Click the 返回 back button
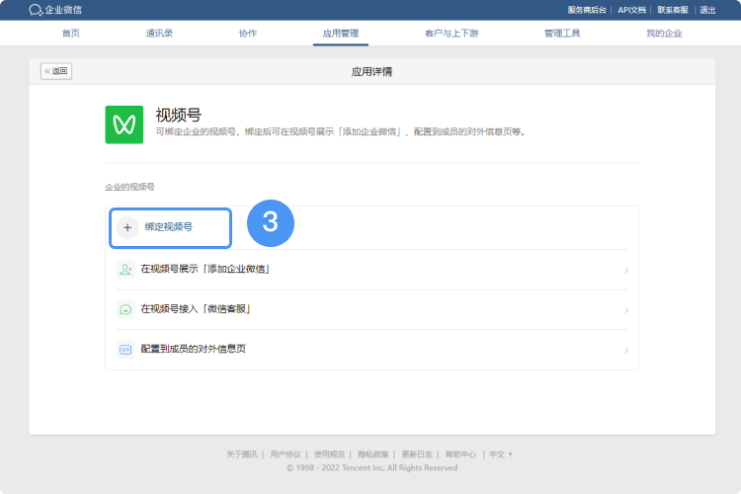This screenshot has width=741, height=494. pyautogui.click(x=56, y=71)
